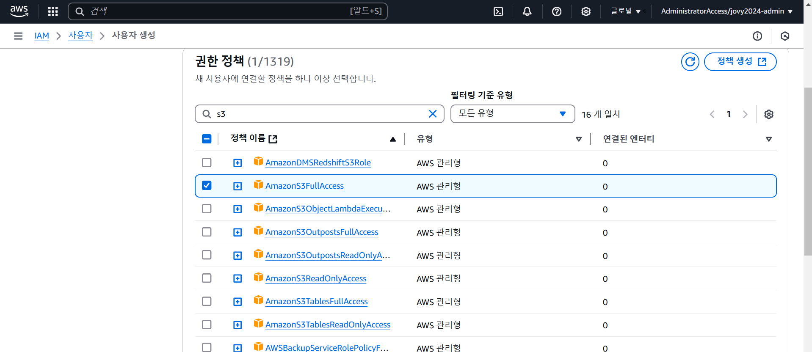This screenshot has width=812, height=352.
Task: Click the page vertical scrollbar thumb
Action: (808, 171)
